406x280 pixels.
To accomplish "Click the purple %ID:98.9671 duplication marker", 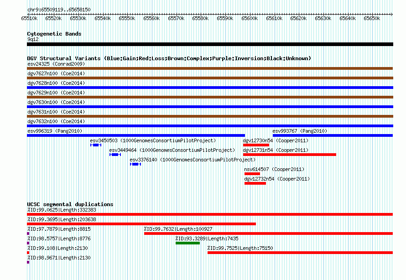I will pos(28,262).
